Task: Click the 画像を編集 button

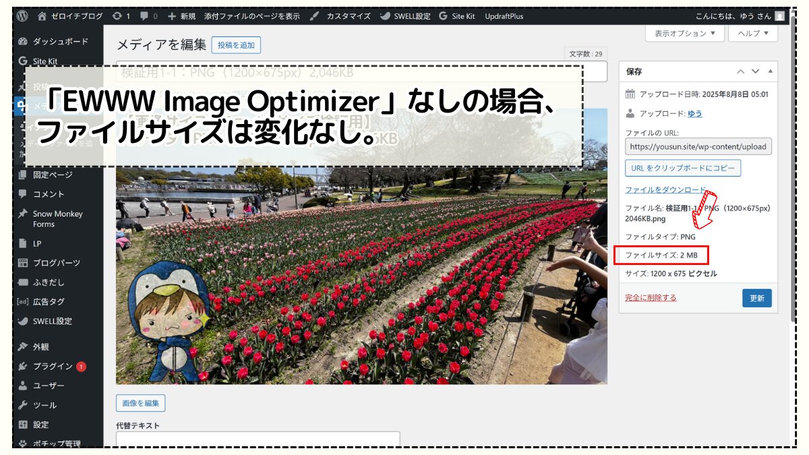Action: click(141, 403)
